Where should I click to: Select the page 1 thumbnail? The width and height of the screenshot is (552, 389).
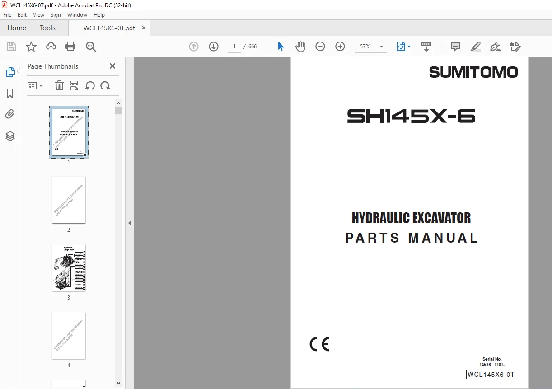(69, 132)
